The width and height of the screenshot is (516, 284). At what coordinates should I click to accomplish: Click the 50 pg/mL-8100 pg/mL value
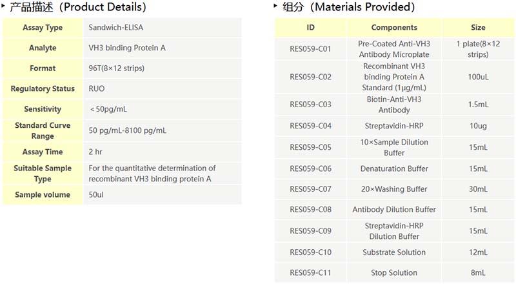(128, 130)
